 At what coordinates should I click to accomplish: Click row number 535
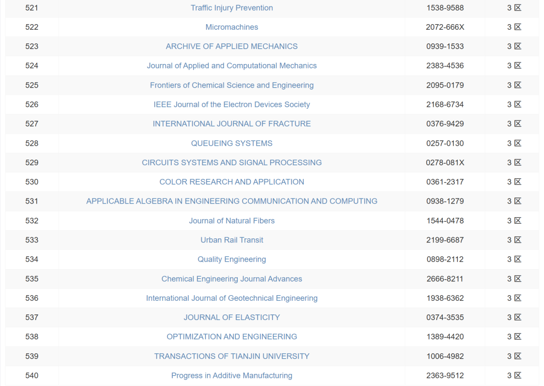pyautogui.click(x=32, y=279)
